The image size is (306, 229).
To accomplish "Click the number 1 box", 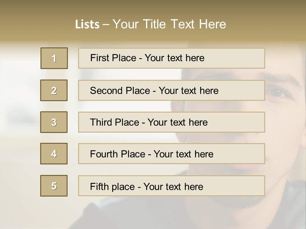I will click(x=54, y=58).
